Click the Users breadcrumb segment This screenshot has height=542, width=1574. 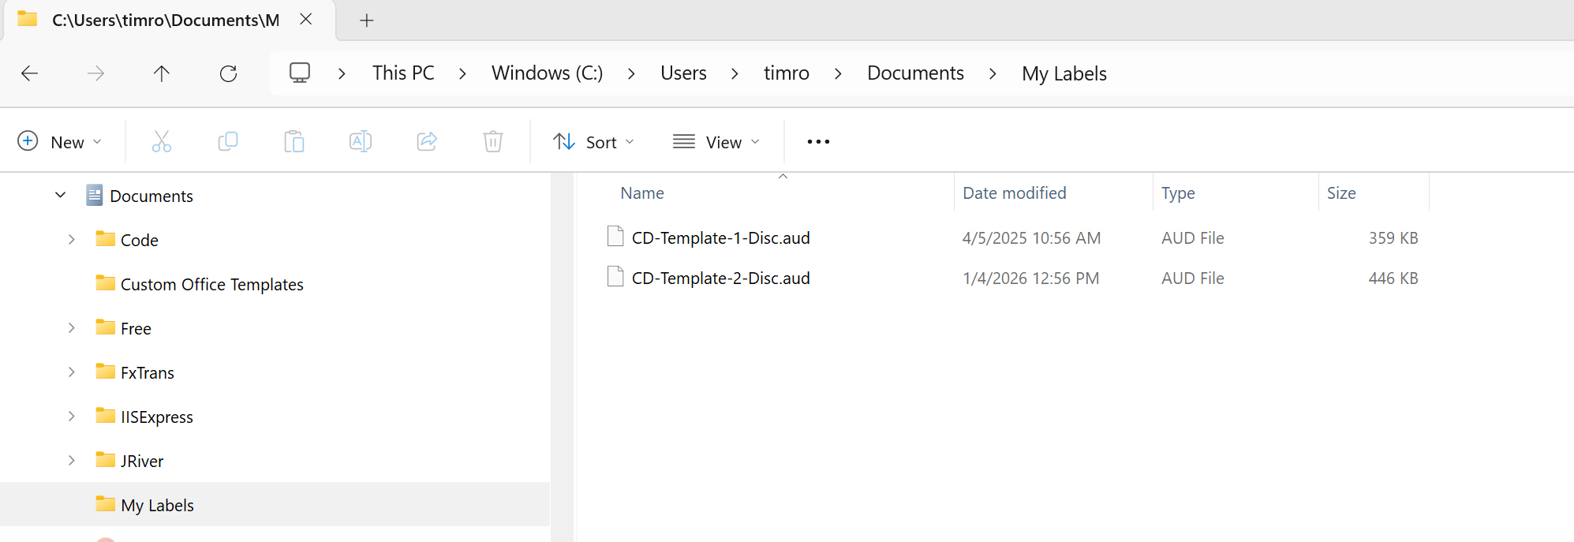click(x=683, y=73)
